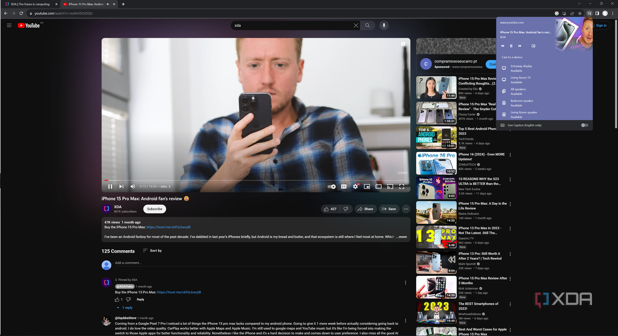This screenshot has width=618, height=336.
Task: Enter picture-in-picture from media popup
Action: point(534,46)
